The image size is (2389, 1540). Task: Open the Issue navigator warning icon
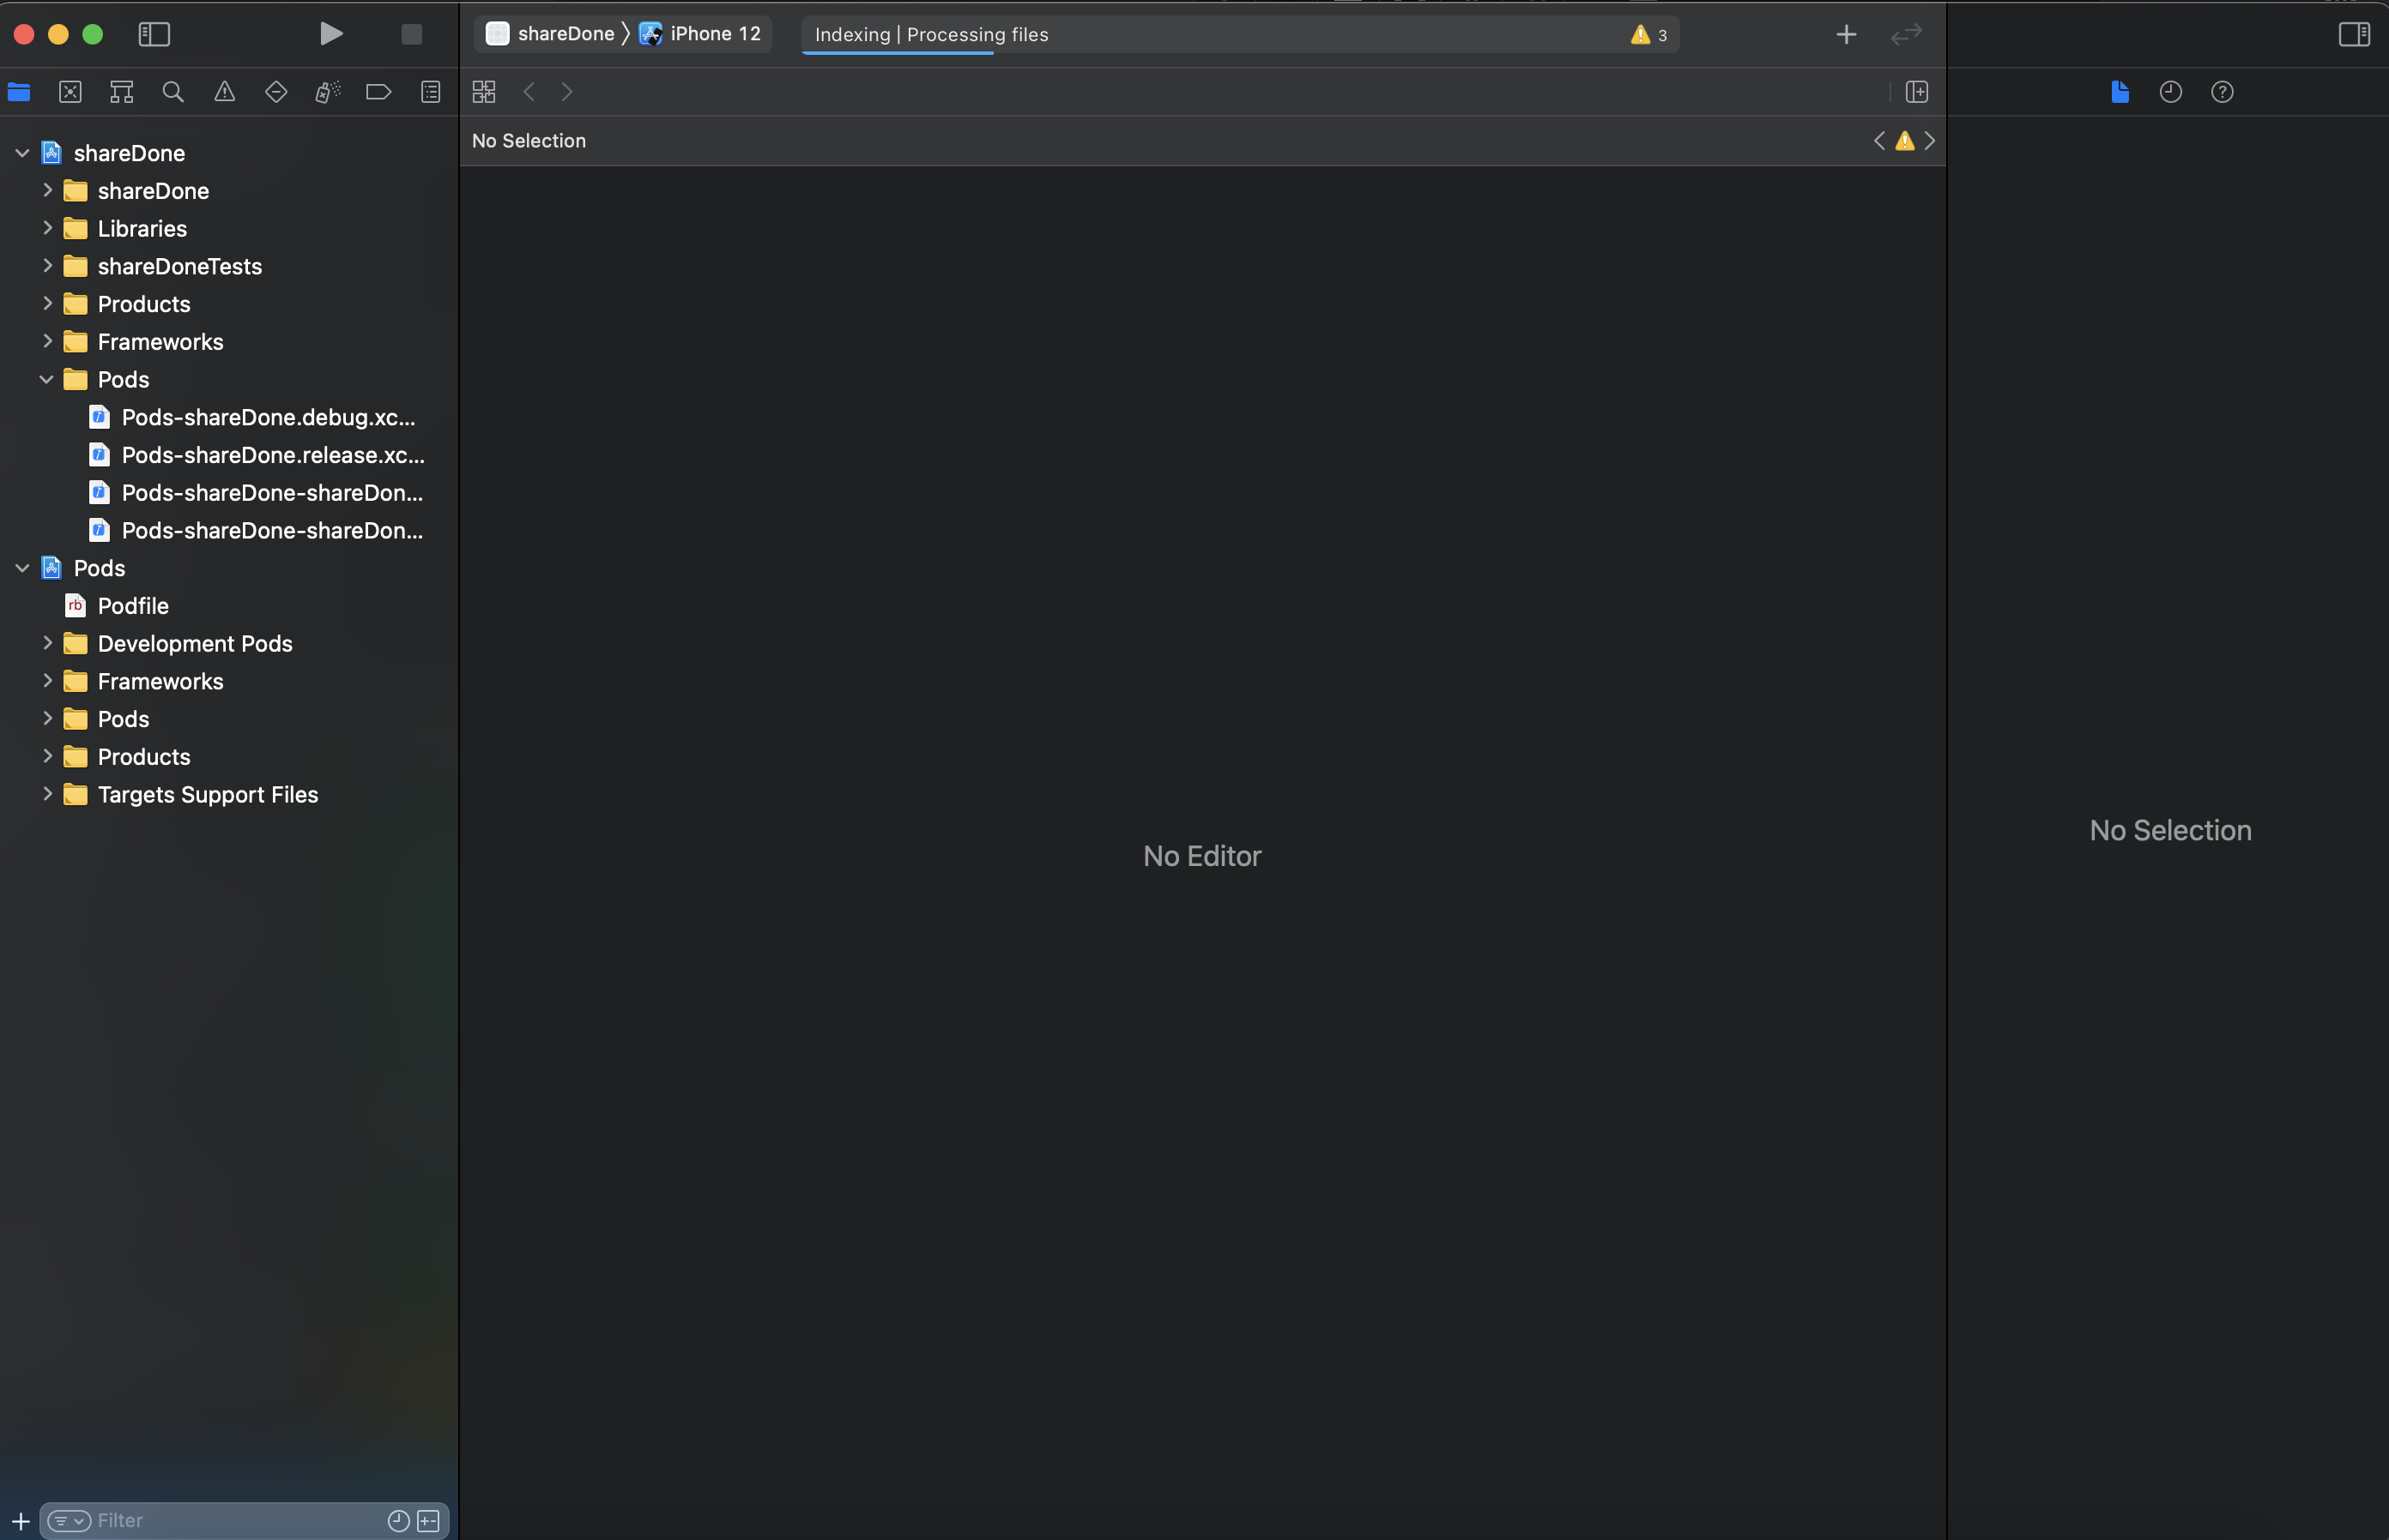(x=224, y=92)
